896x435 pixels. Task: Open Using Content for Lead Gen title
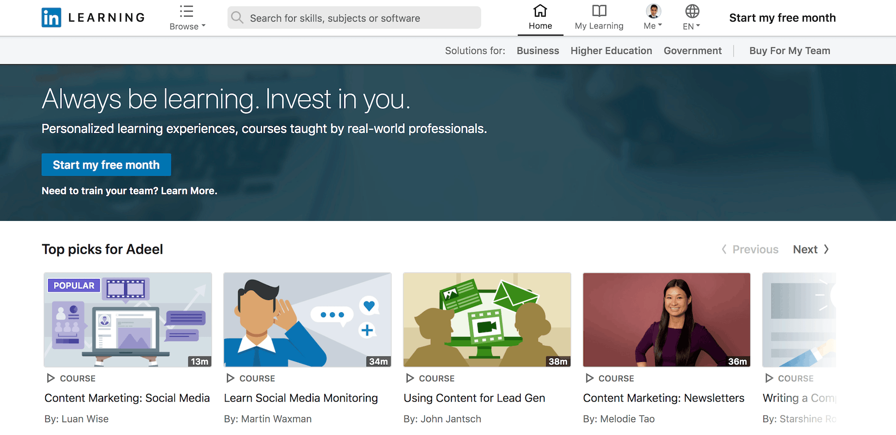pos(474,398)
